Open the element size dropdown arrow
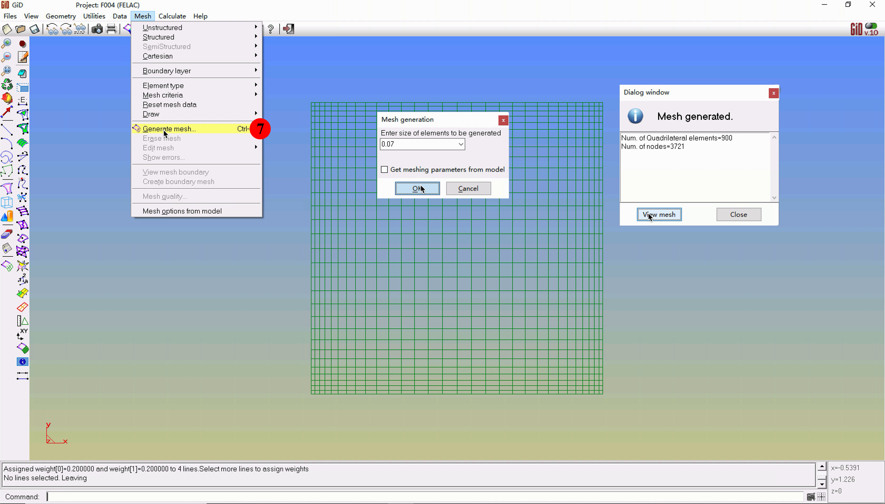The height and width of the screenshot is (504, 885). click(461, 144)
